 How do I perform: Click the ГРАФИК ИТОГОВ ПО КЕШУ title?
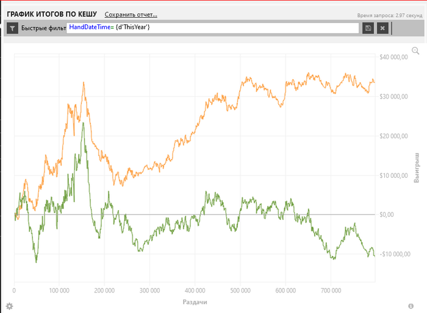coord(52,14)
